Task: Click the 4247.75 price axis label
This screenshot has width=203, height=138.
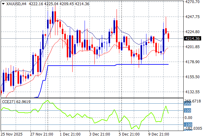Action: coord(193,17)
